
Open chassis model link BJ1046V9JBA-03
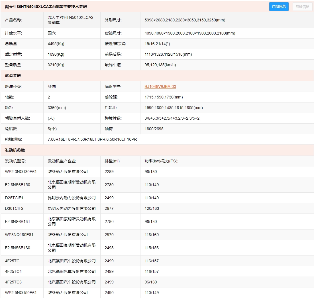[160, 86]
